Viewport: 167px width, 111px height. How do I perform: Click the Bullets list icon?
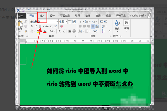coord(80,21)
